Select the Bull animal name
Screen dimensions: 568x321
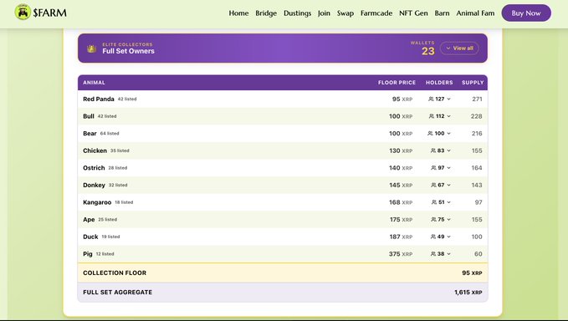tap(89, 116)
